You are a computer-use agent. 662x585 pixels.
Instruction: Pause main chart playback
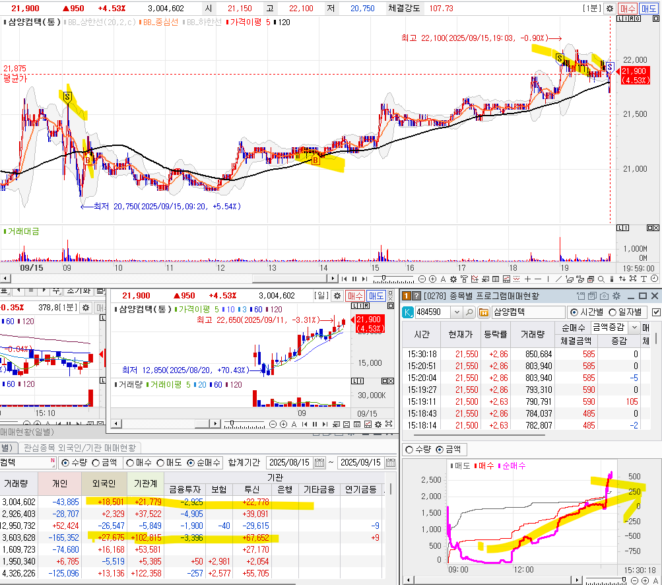(354, 279)
